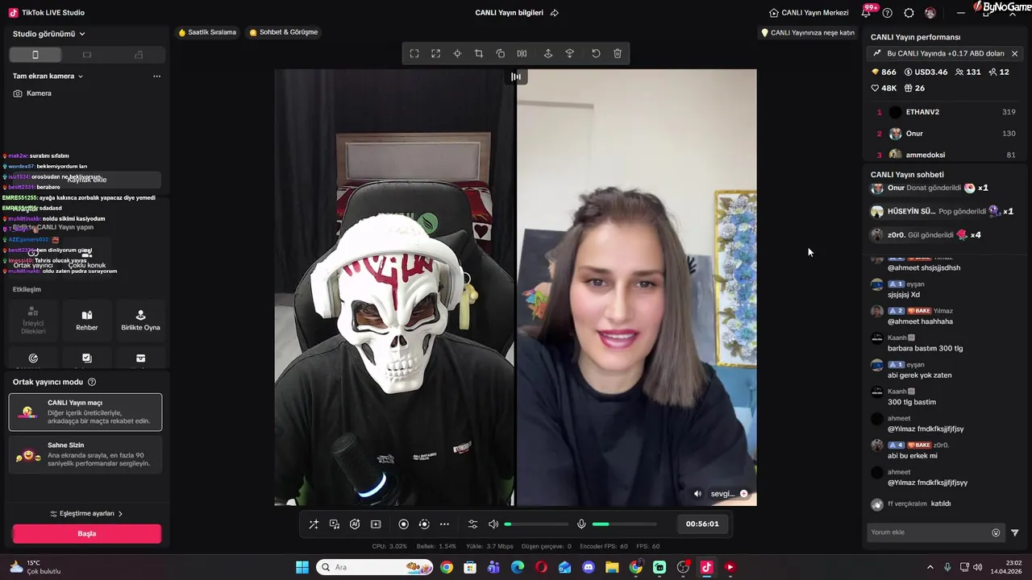Select the portrait phone layout tab
The image size is (1032, 580).
pos(35,55)
